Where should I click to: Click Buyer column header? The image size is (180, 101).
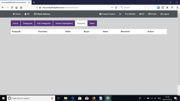(87, 31)
